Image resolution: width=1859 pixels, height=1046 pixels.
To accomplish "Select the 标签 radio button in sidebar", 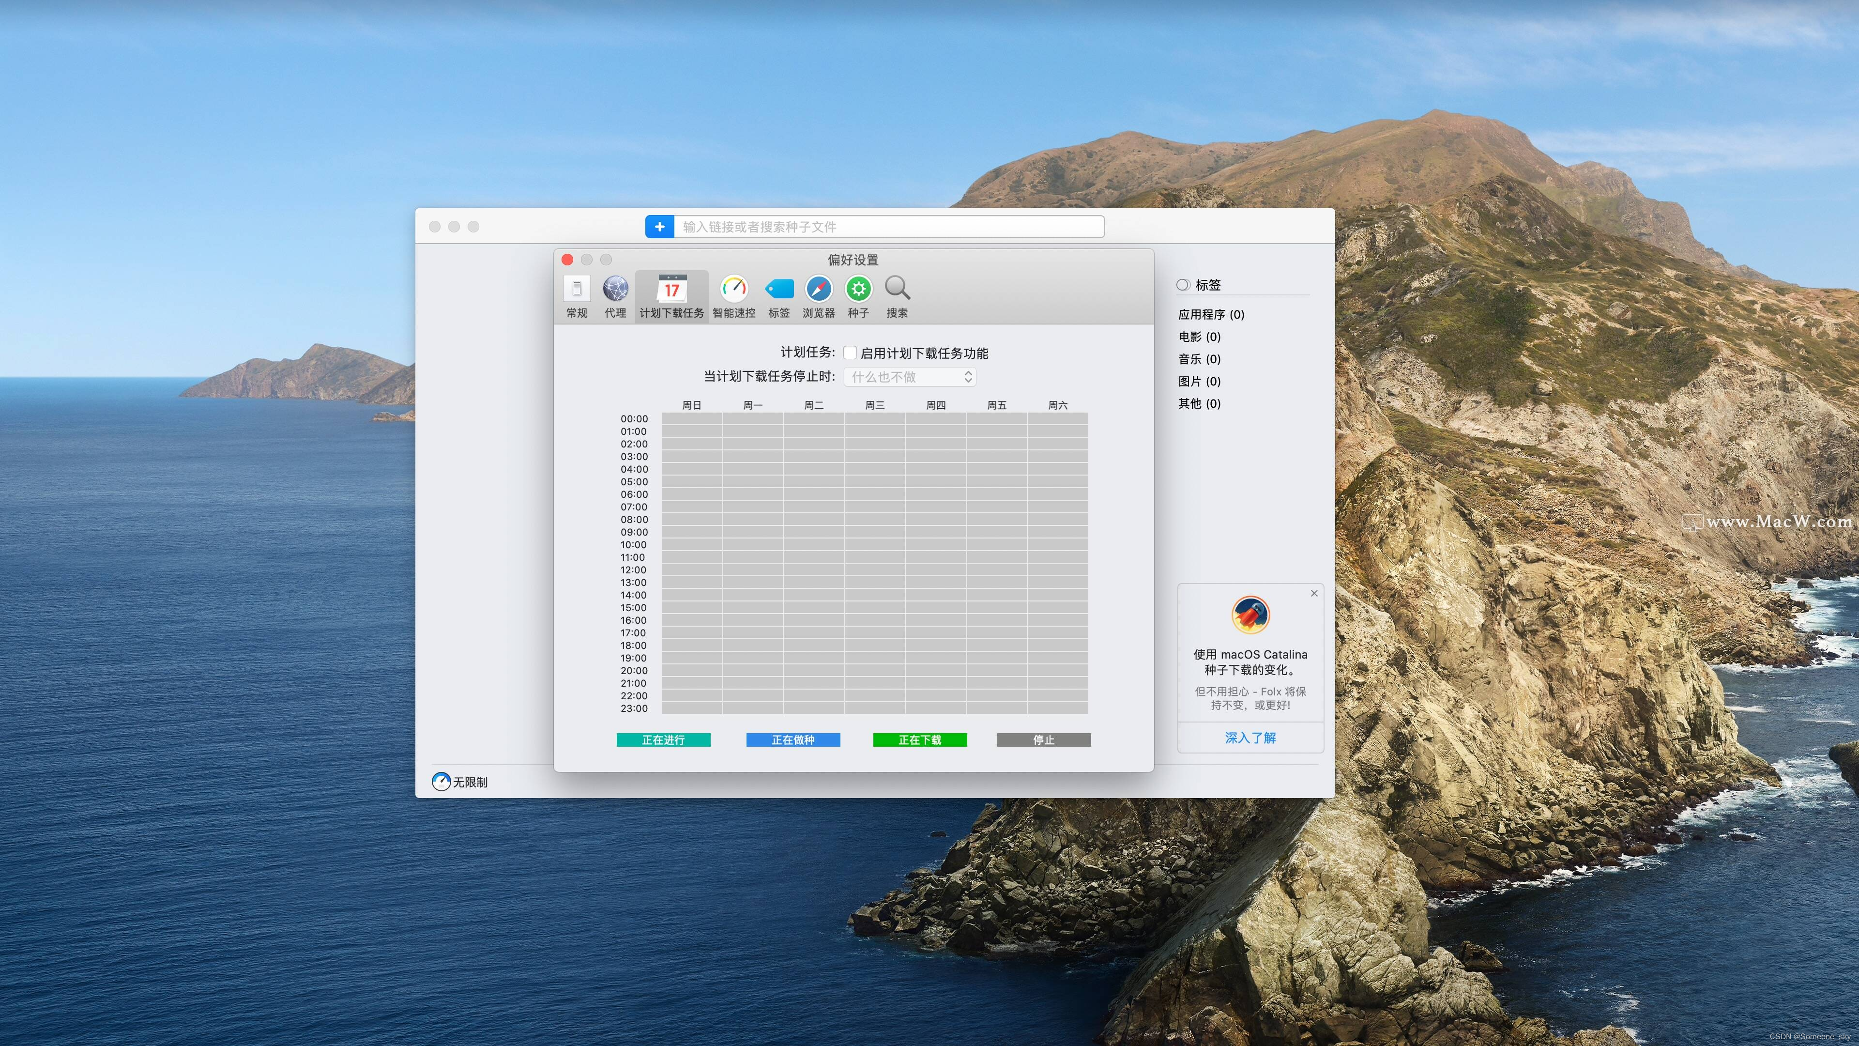I will (x=1183, y=285).
